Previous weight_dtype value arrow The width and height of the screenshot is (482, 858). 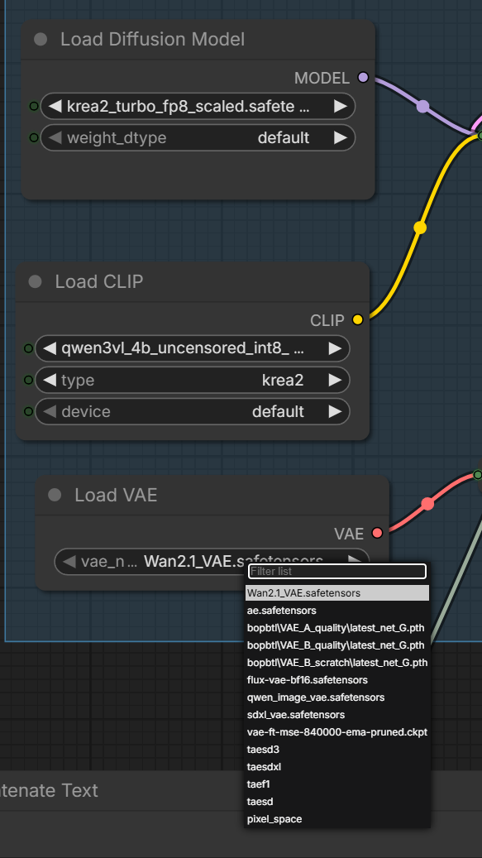[55, 138]
